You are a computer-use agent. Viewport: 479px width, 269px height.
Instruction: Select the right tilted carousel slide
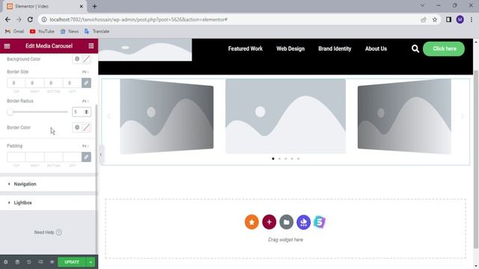pyautogui.click(x=404, y=117)
